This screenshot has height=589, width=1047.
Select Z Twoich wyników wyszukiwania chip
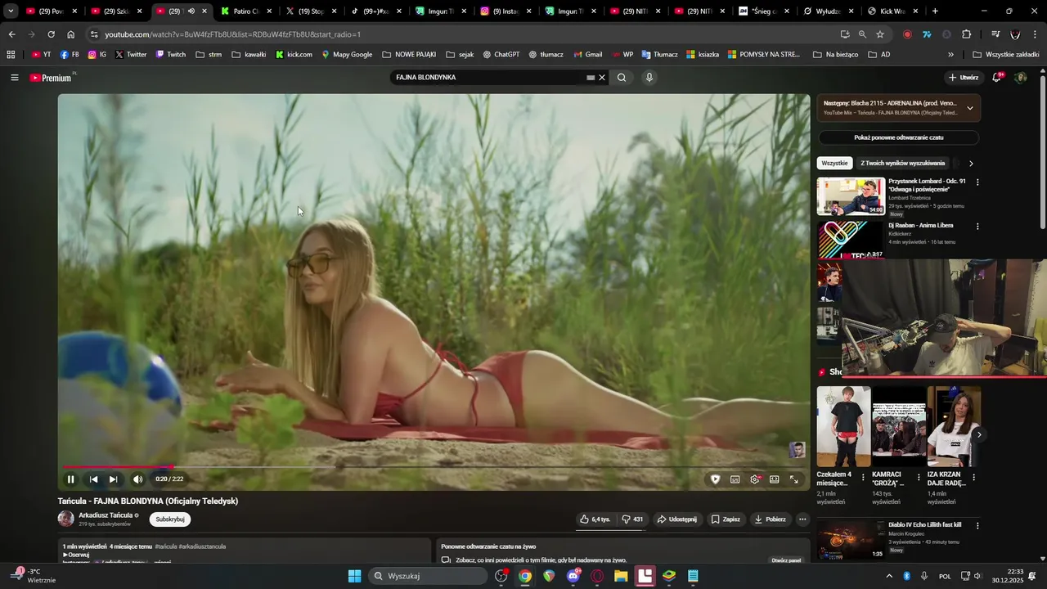(903, 164)
